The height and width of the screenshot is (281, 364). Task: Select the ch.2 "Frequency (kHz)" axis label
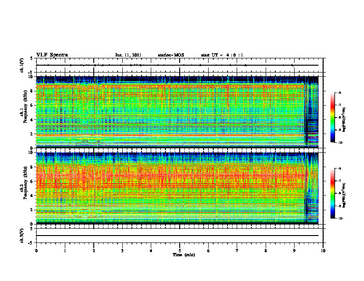pos(25,183)
